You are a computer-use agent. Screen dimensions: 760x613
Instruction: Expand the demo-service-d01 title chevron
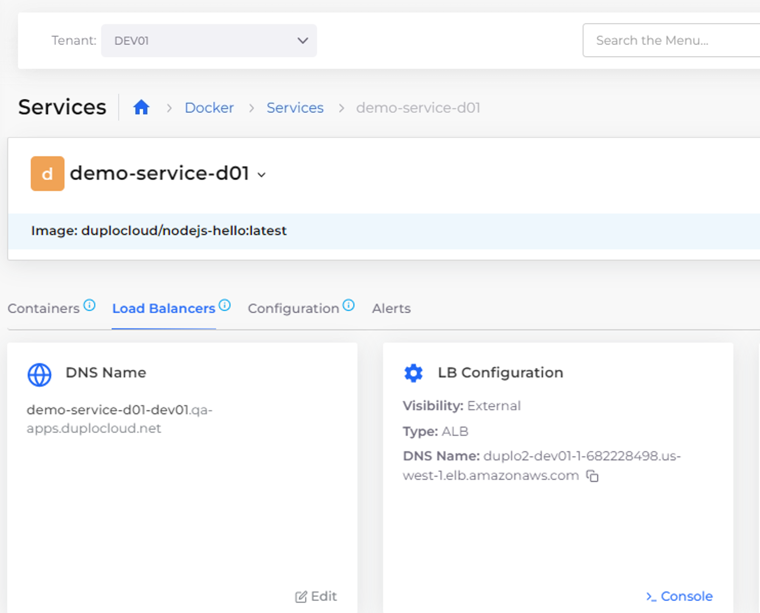pos(262,175)
